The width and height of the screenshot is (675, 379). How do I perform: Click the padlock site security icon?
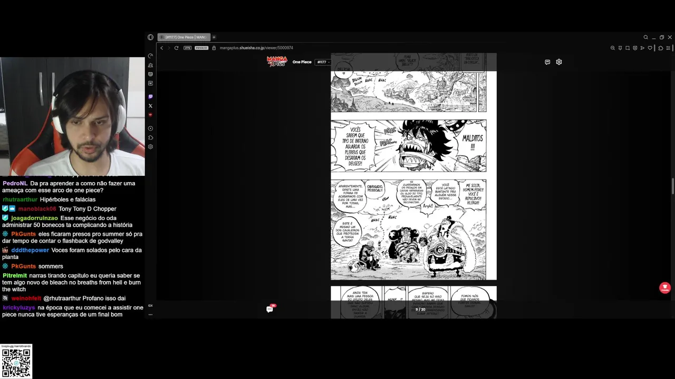tap(214, 48)
